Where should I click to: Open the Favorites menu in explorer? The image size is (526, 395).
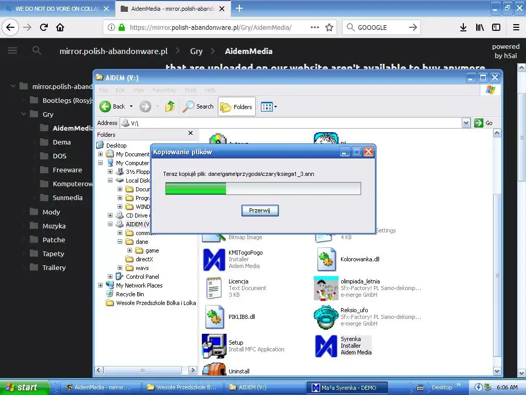(164, 90)
